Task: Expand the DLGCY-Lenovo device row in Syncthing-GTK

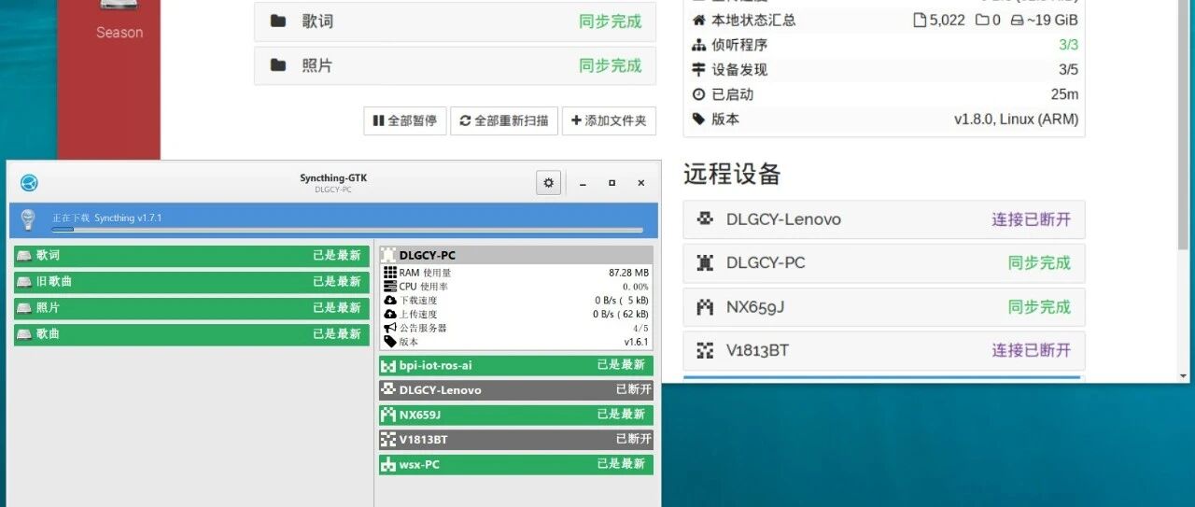Action: point(516,389)
